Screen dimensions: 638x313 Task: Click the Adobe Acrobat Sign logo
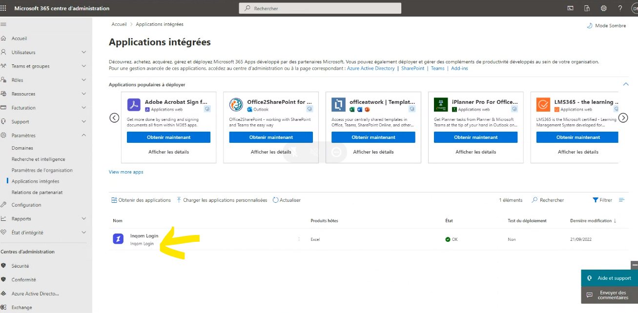coord(134,105)
